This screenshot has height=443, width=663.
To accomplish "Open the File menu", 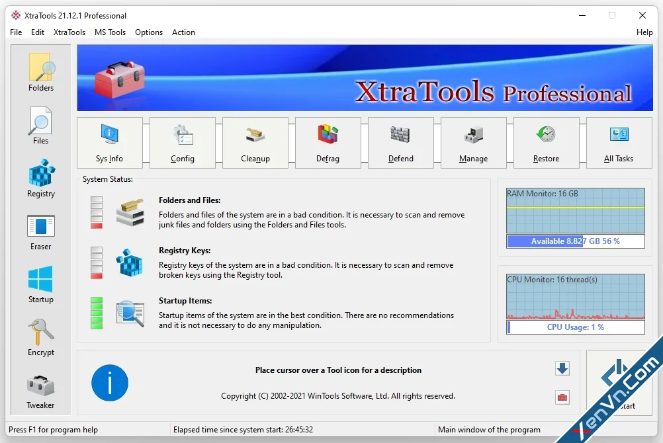I will click(16, 32).
